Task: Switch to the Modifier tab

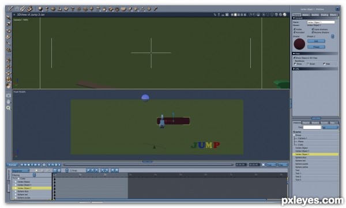Action: pyautogui.click(x=315, y=15)
